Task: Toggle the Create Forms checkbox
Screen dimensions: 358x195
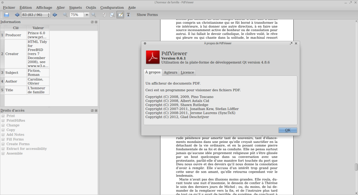Action: click(x=3, y=144)
